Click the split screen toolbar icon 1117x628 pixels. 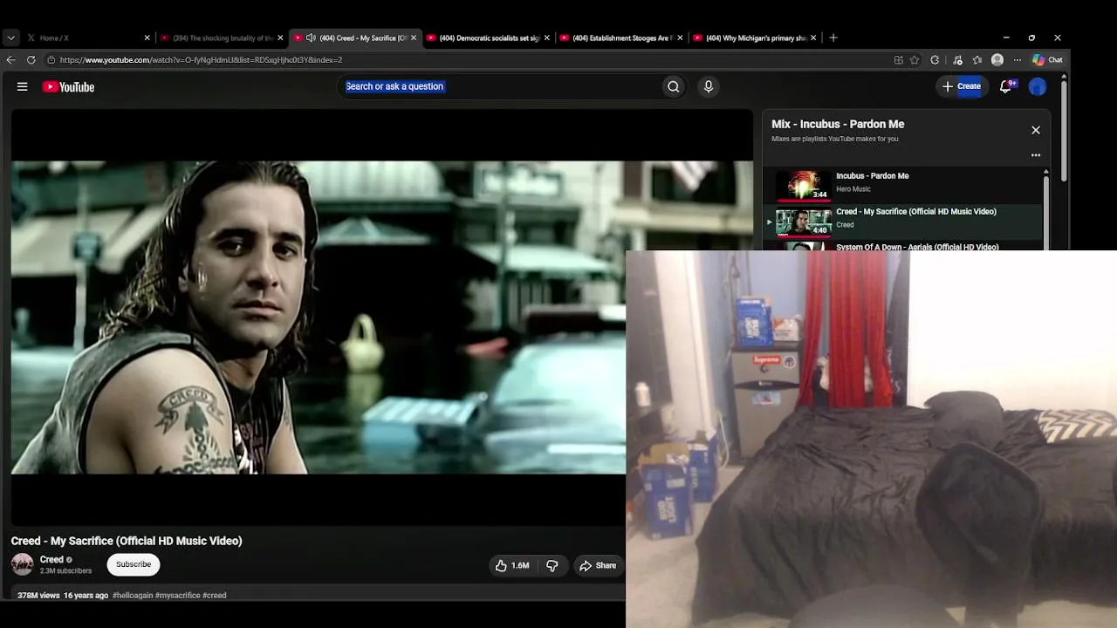click(x=898, y=60)
